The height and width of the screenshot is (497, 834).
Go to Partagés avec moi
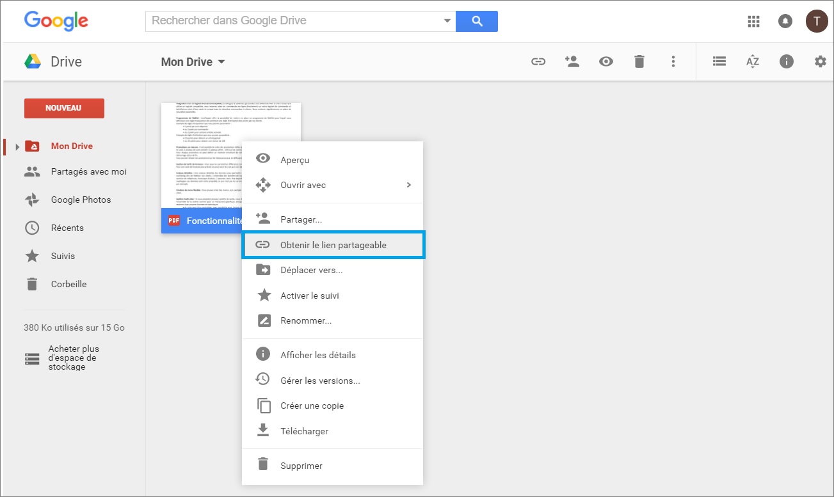(x=89, y=171)
